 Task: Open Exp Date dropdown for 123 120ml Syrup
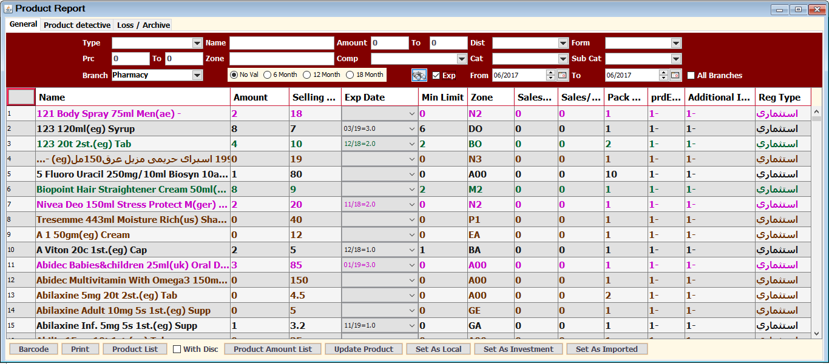[411, 129]
